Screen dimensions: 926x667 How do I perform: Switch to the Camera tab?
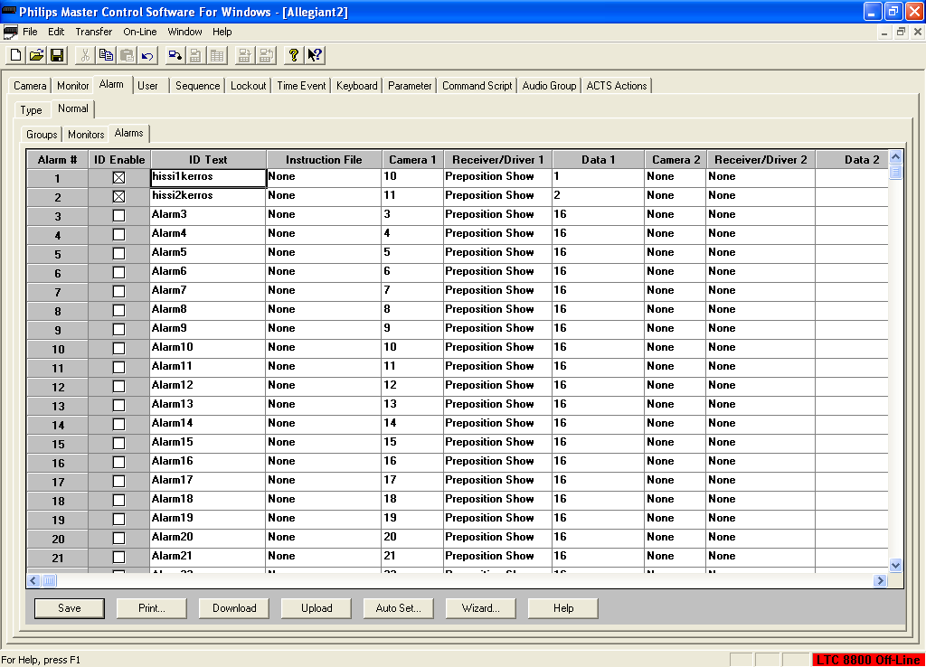(x=30, y=86)
